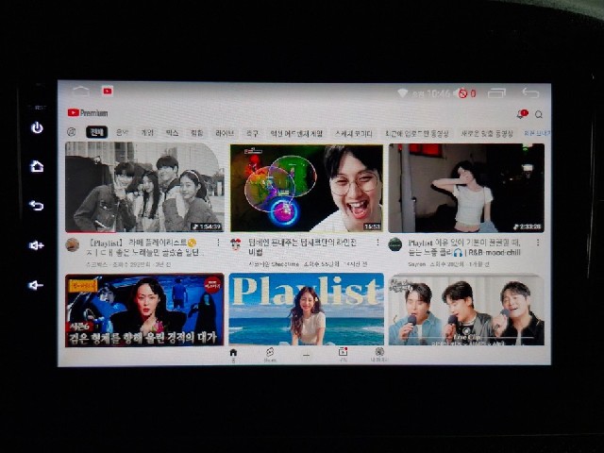
Task: Select the chip right after '라이브'
Action: [x=252, y=133]
